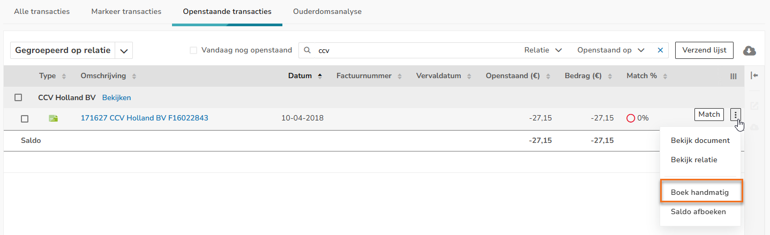Collapse the side panel arrow icon
Image resolution: width=770 pixels, height=235 pixels.
(x=754, y=76)
